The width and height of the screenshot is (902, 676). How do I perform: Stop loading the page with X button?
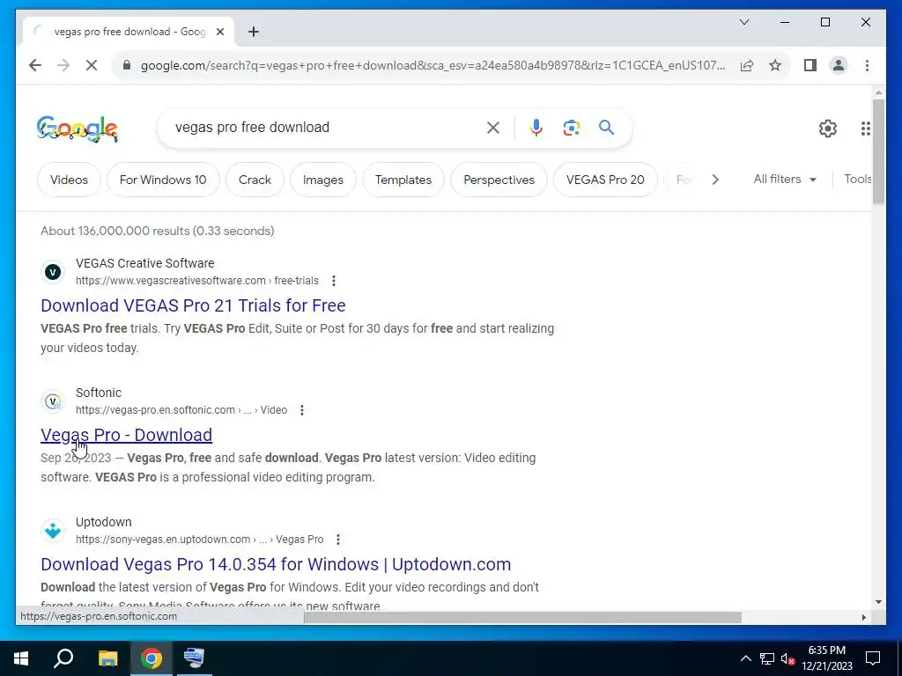point(92,65)
